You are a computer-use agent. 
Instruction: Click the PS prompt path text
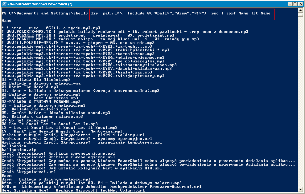pos(45,13)
